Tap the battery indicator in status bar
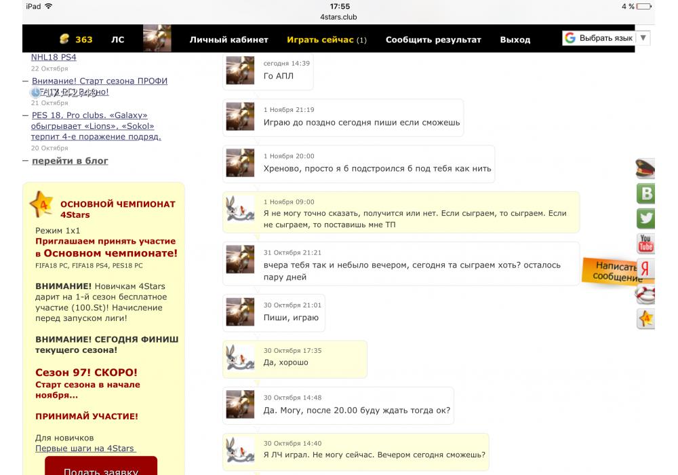Viewport: 678px width, 475px height. (x=644, y=6)
